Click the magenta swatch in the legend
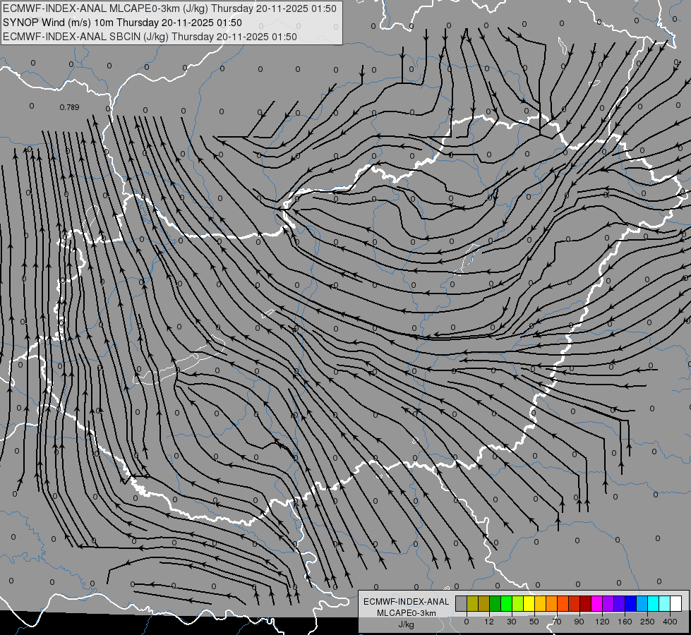The image size is (691, 635). (597, 603)
